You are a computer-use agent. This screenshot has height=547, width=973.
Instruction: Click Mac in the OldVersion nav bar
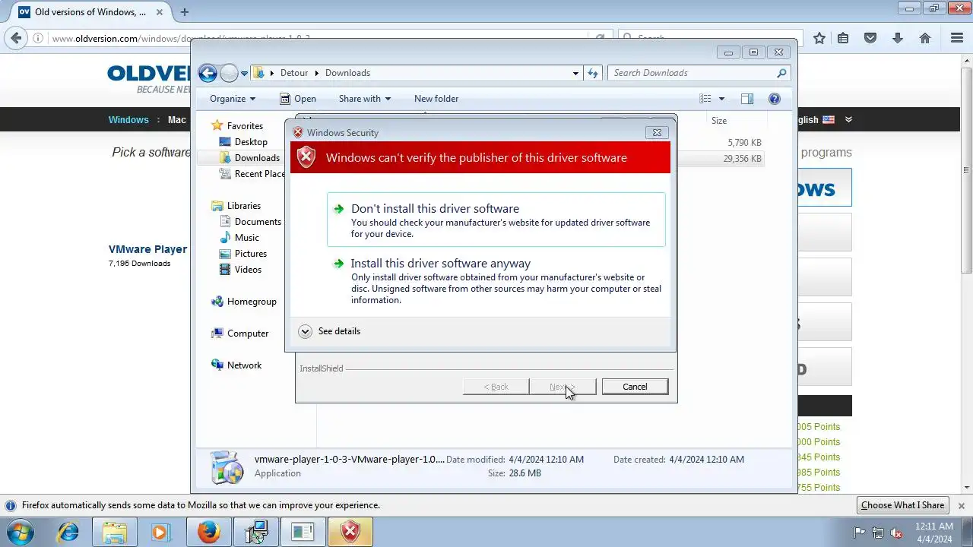click(x=177, y=120)
